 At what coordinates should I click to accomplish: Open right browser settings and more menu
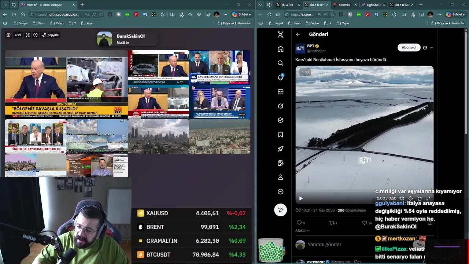[x=439, y=14]
